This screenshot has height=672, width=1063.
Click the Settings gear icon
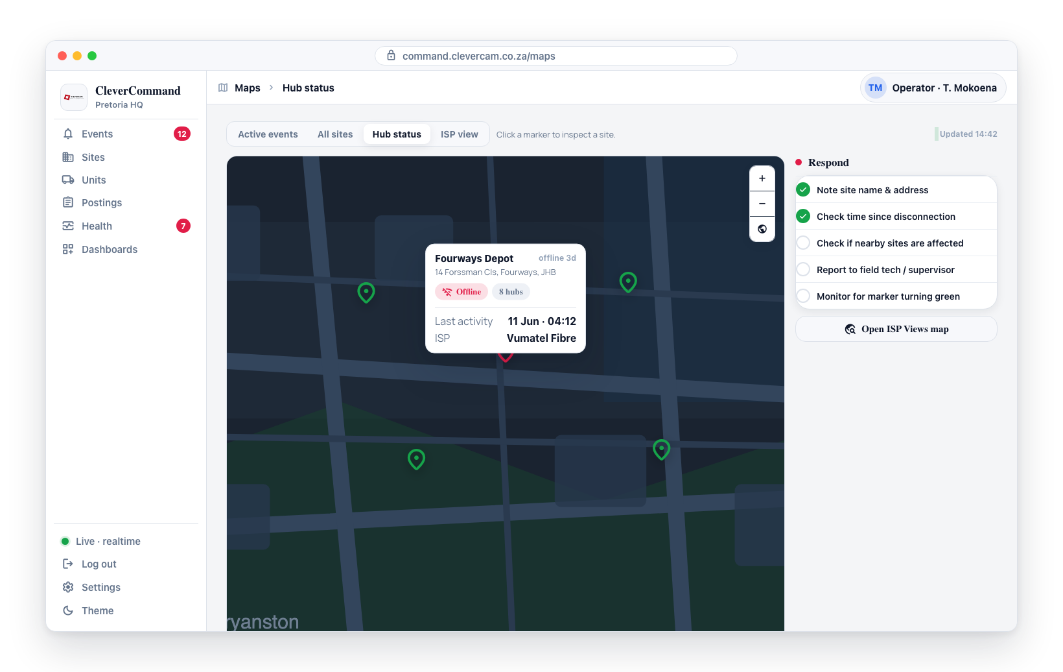click(68, 587)
